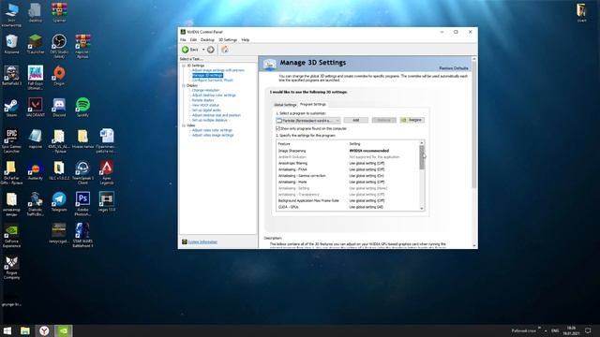Open the program selection dropdown

click(x=308, y=121)
